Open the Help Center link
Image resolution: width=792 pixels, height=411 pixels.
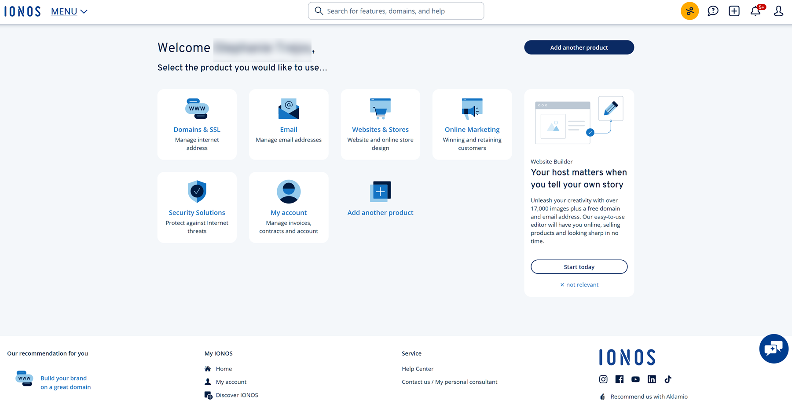pos(417,368)
